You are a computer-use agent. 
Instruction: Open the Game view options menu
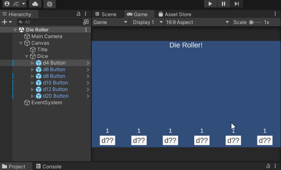click(275, 14)
